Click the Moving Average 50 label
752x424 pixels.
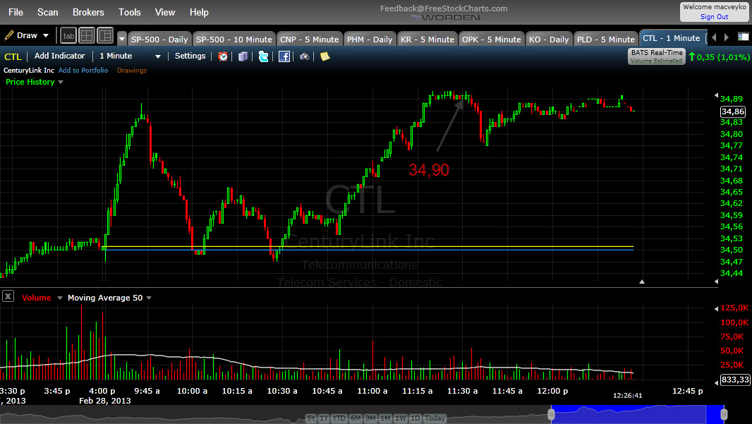point(105,298)
